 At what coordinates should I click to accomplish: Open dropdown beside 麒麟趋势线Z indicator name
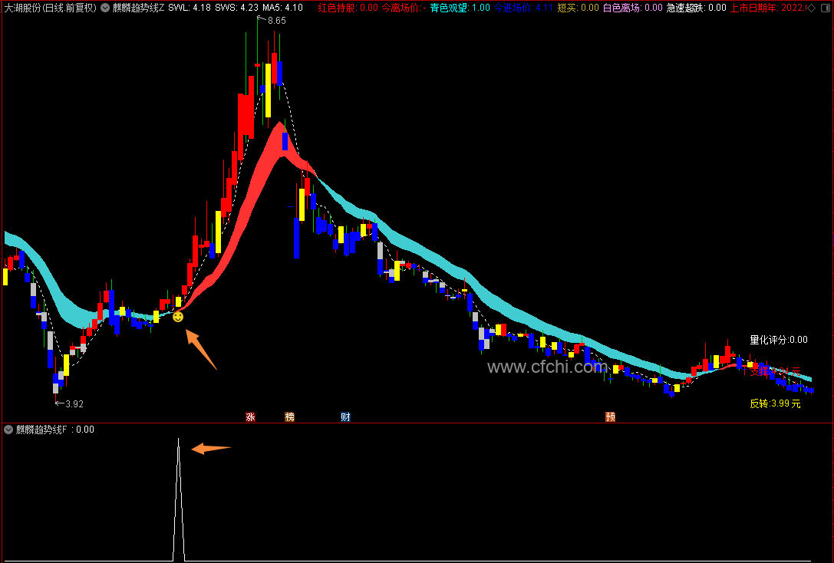tap(105, 8)
